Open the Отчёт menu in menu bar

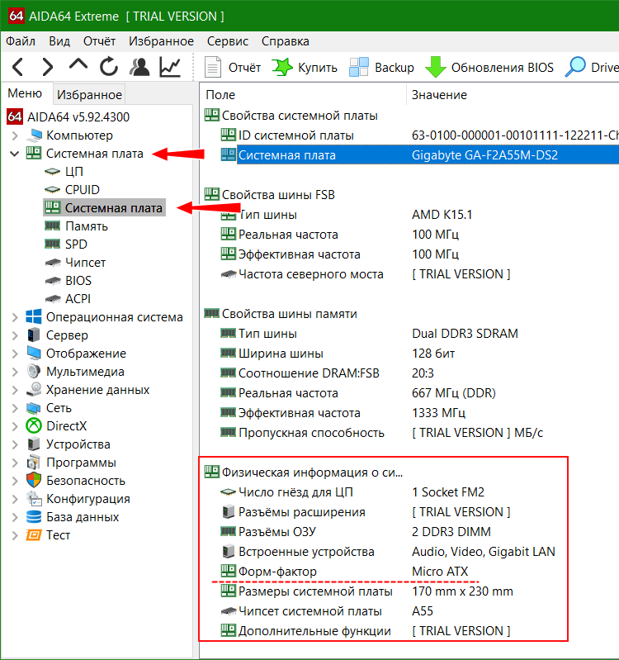tap(99, 41)
